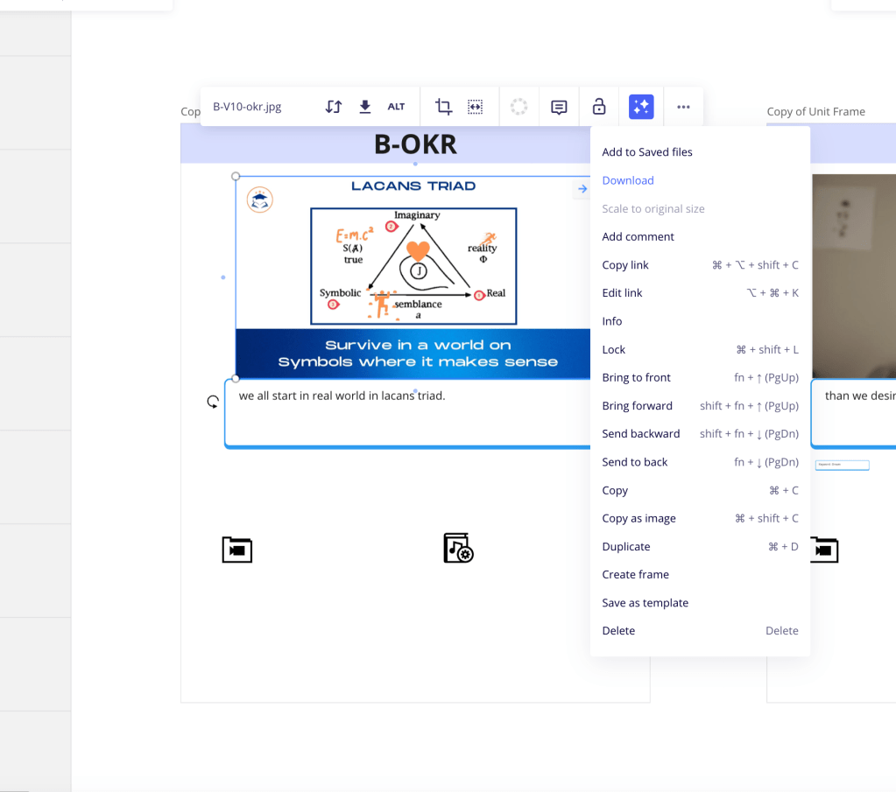Screen dimensions: 896x792
Task: Select the crop tool icon
Action: [x=443, y=107]
